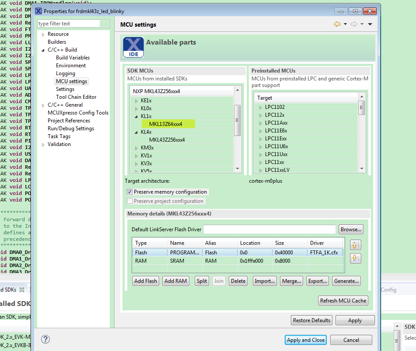Viewport: 416px width, 351px height.
Task: Toggle Preserve memory configuration checkbox
Action: 130,191
